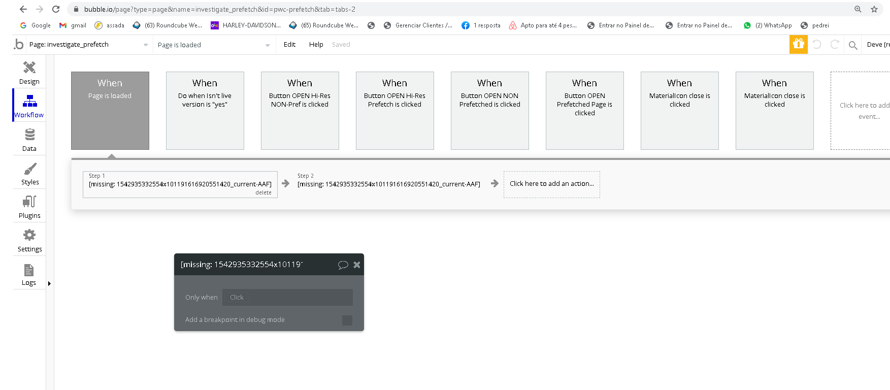Open the Styles tab in sidebar
Screen dimensions: 890x390
[29, 173]
